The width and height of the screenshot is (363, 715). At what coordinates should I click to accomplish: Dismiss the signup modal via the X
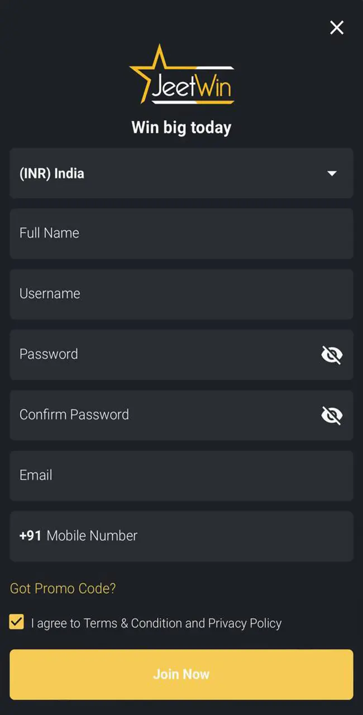coord(337,27)
